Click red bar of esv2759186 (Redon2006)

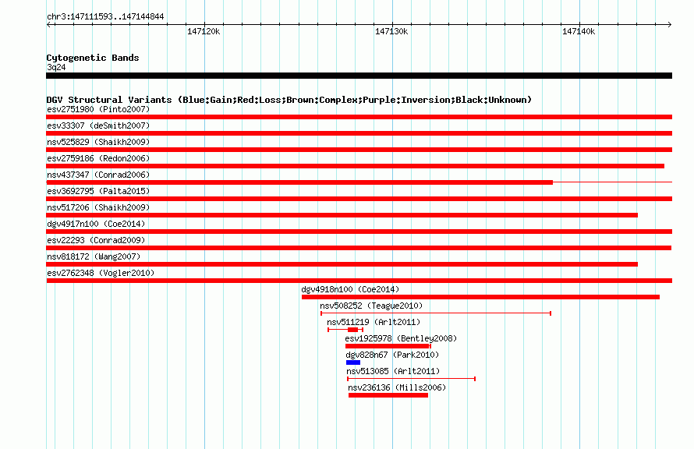pyautogui.click(x=355, y=166)
